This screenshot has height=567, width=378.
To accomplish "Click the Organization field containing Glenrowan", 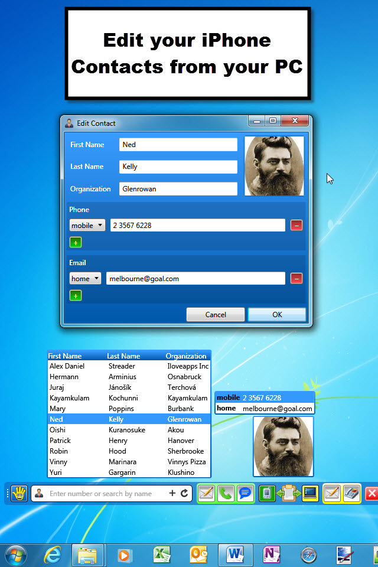I will [x=178, y=189].
